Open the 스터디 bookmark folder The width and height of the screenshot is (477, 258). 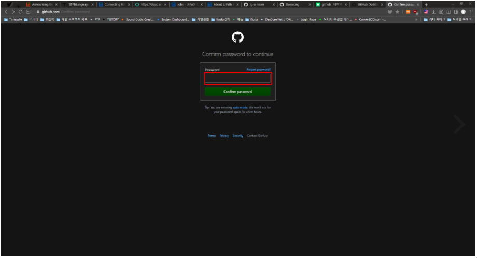[31, 20]
